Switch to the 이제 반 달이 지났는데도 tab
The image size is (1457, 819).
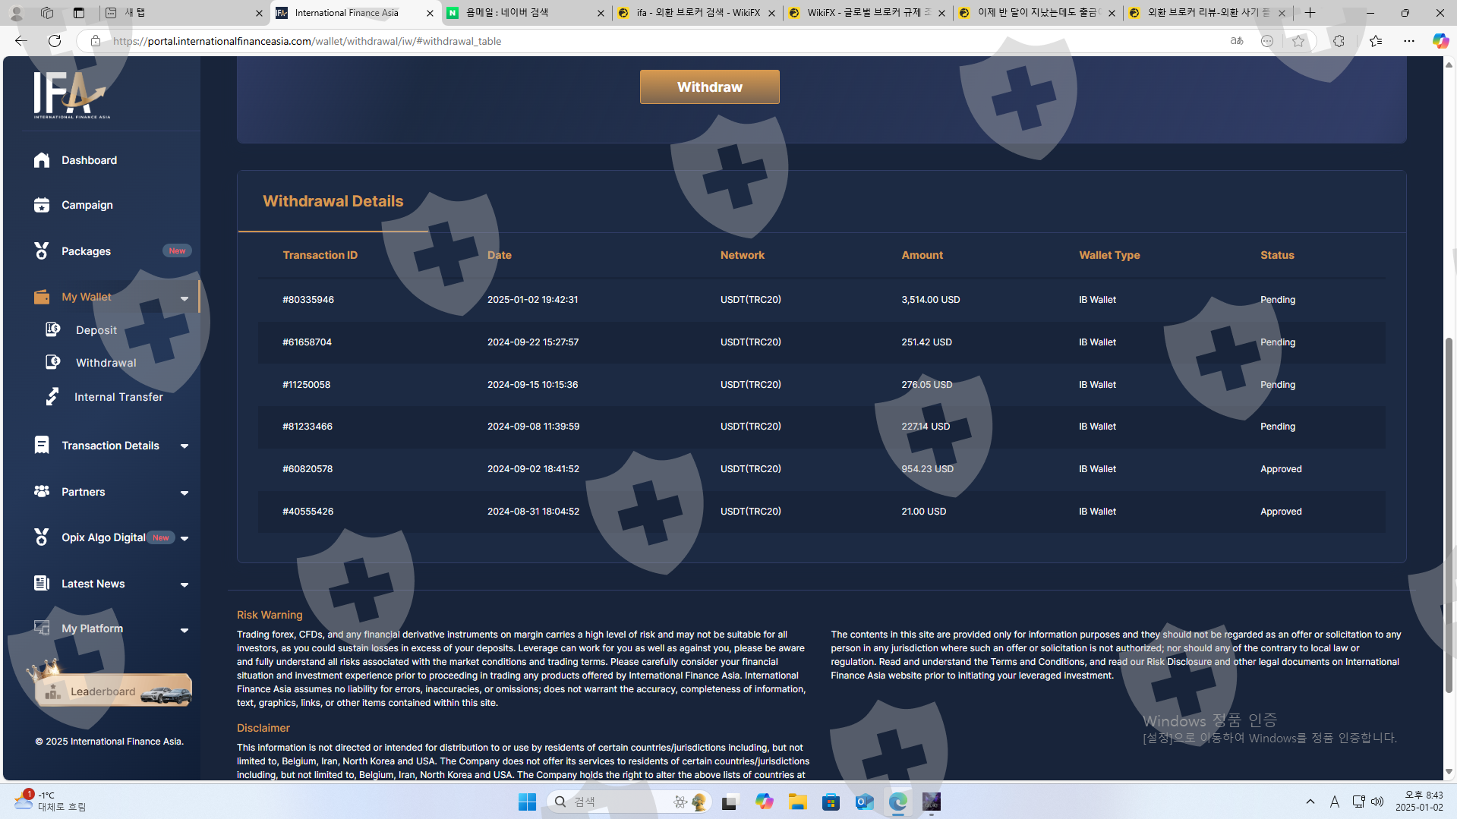[x=1037, y=13]
